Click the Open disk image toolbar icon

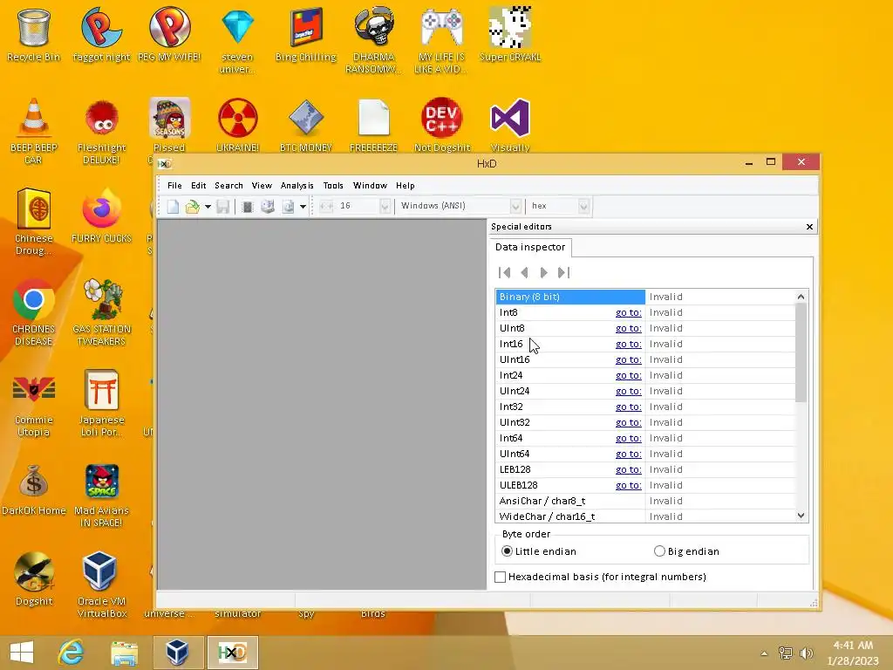pos(288,206)
